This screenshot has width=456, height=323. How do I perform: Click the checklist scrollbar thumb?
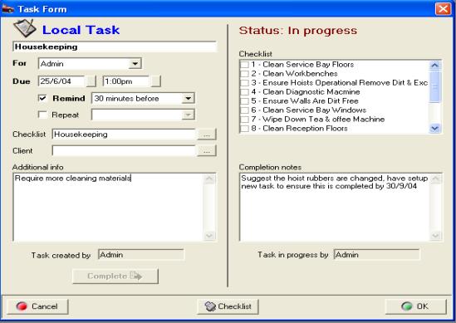(x=435, y=86)
